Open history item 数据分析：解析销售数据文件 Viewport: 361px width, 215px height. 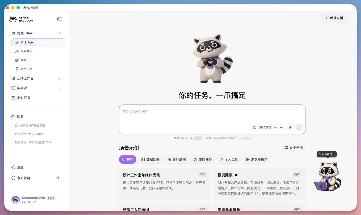33,142
